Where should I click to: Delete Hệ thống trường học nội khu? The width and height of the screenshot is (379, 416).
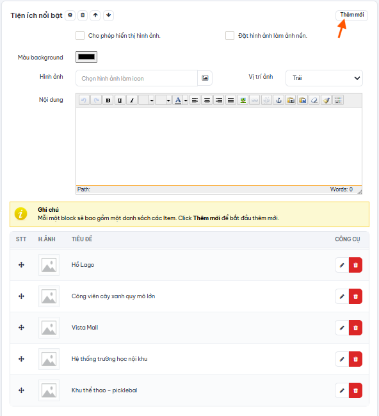click(x=356, y=359)
